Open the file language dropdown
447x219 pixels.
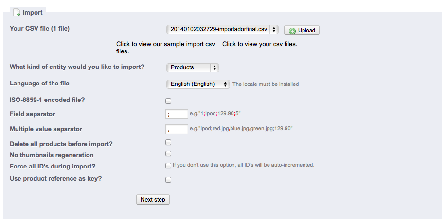coord(197,84)
